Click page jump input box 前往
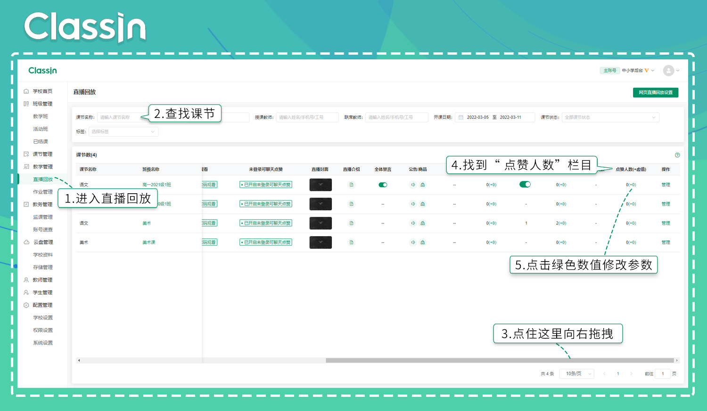 click(663, 374)
